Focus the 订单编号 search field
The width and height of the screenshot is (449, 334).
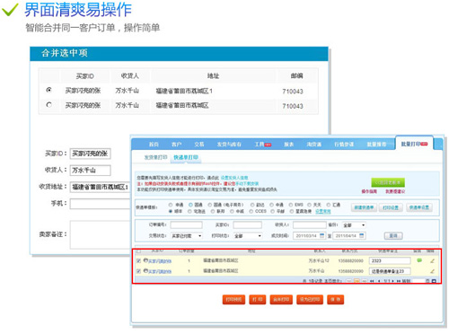(186, 224)
